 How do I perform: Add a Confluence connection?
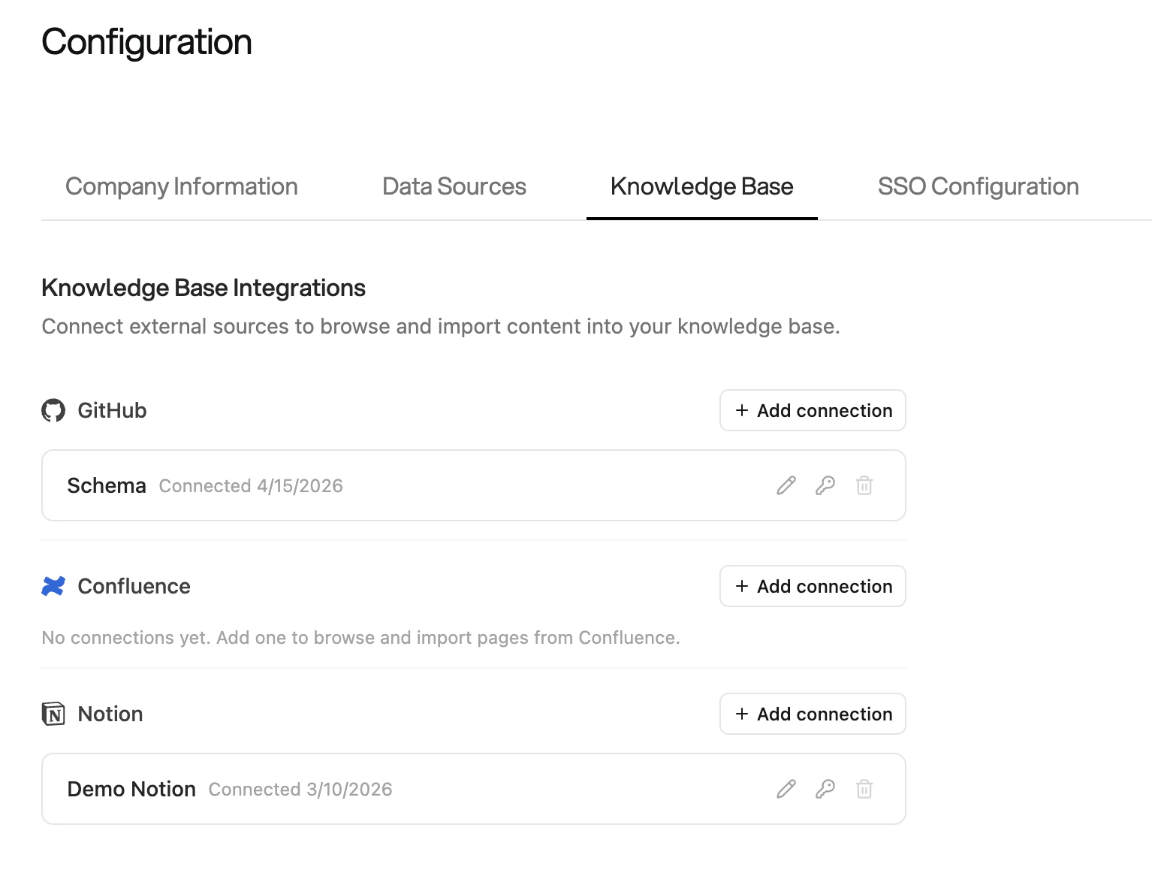[x=812, y=586]
